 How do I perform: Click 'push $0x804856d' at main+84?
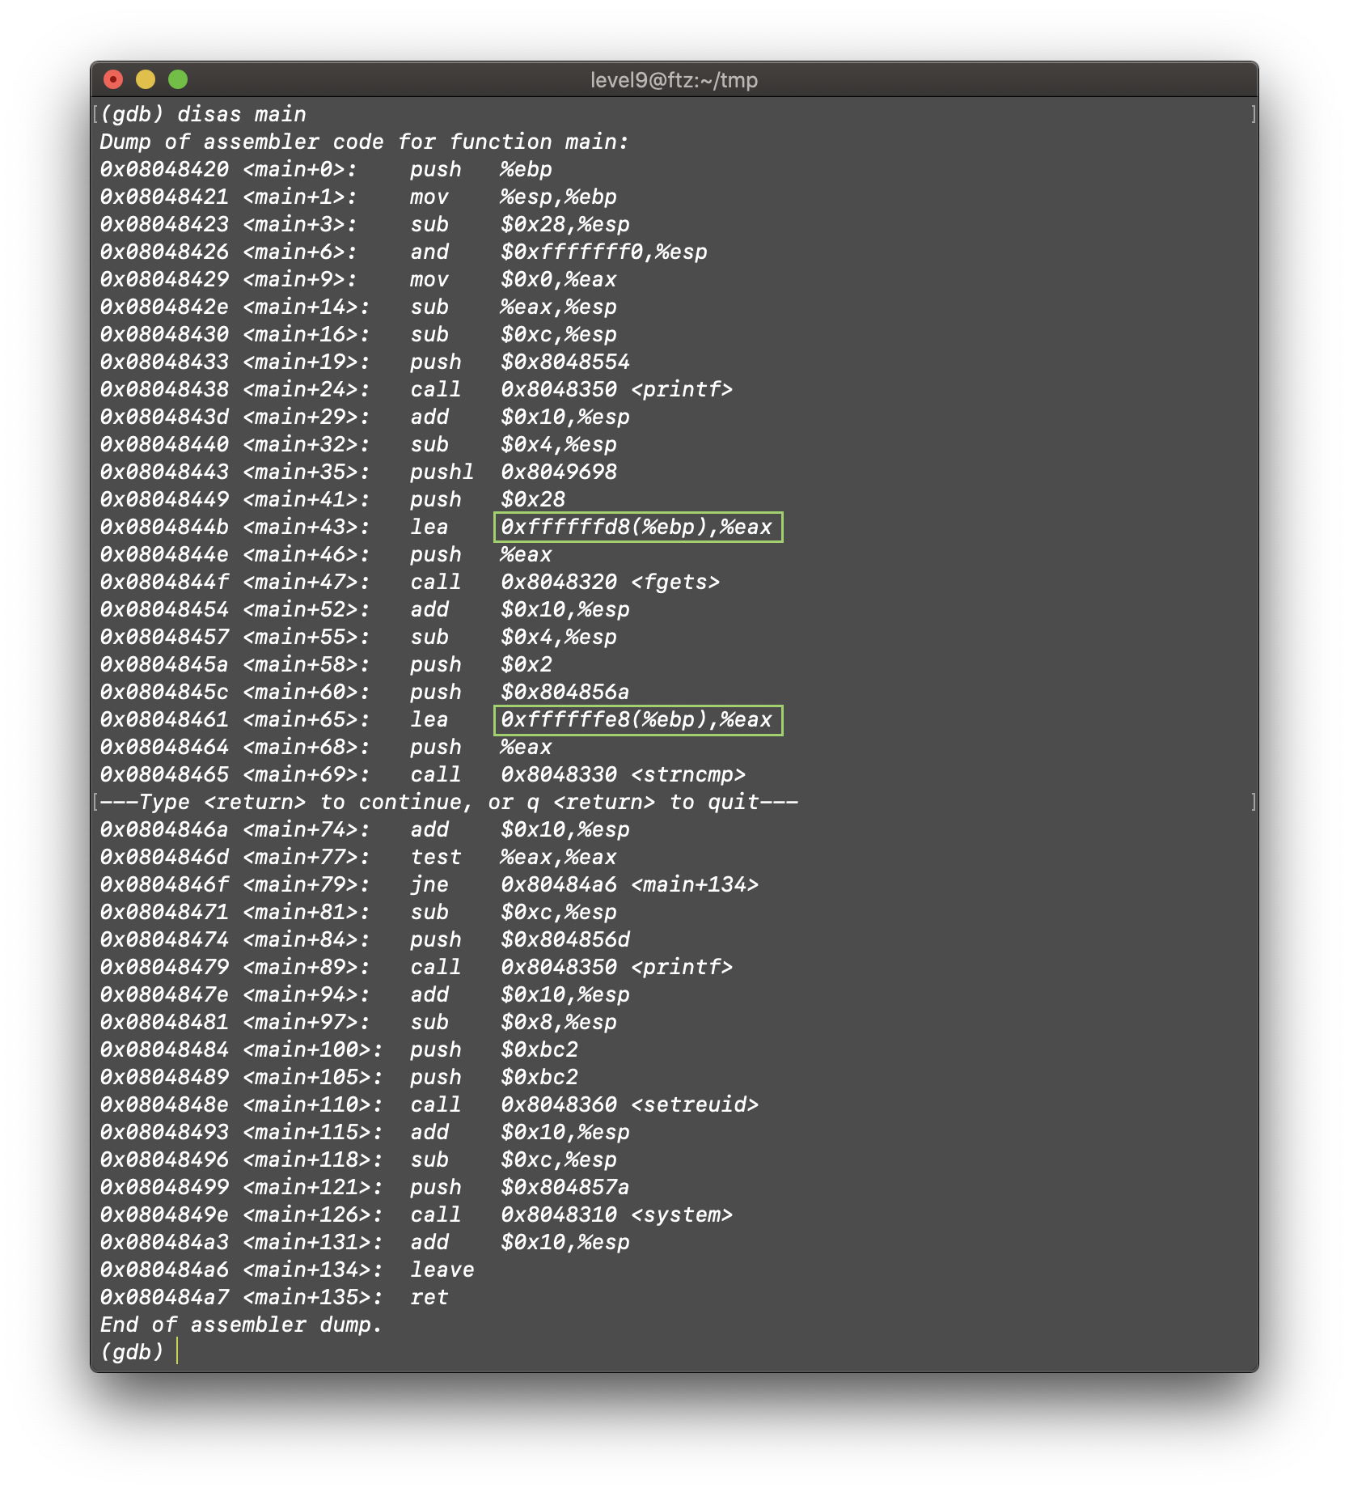pyautogui.click(x=519, y=939)
